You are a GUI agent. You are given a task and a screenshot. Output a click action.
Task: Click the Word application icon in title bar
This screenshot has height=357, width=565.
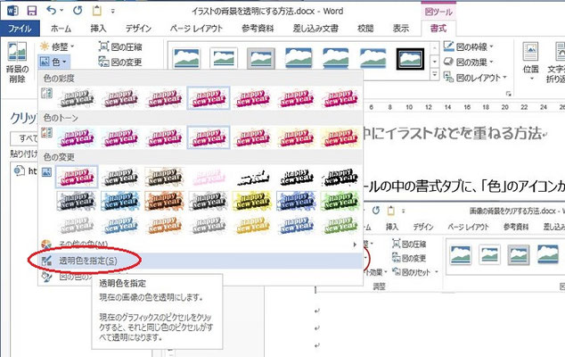(x=13, y=11)
